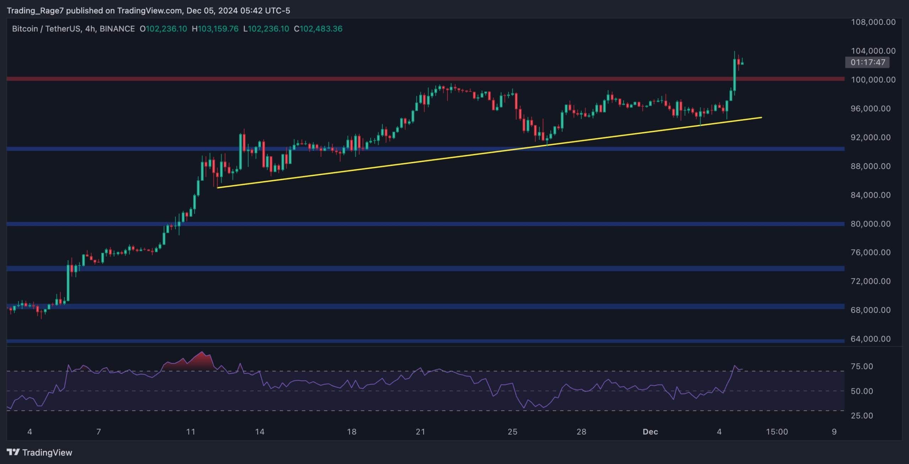Click the 108,000.00 price axis label

coord(873,22)
